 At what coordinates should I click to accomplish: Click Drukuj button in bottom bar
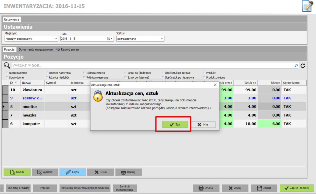point(206,188)
